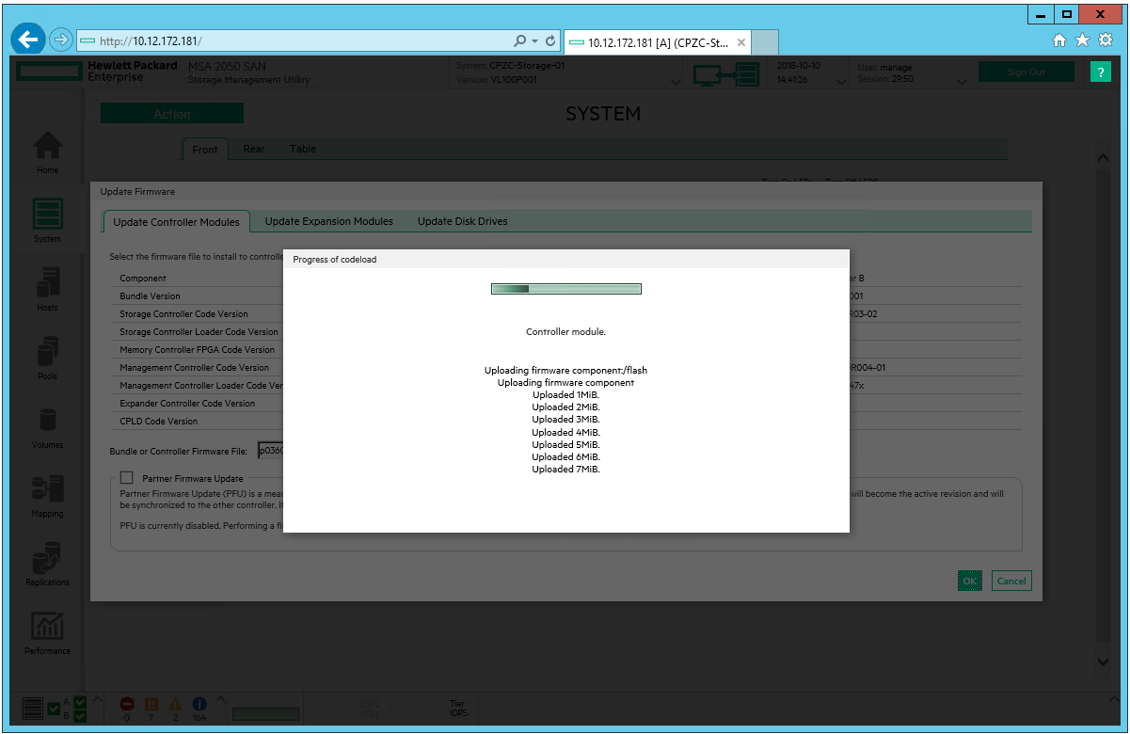Click the OK button
Image resolution: width=1130 pixels, height=734 pixels.
970,581
